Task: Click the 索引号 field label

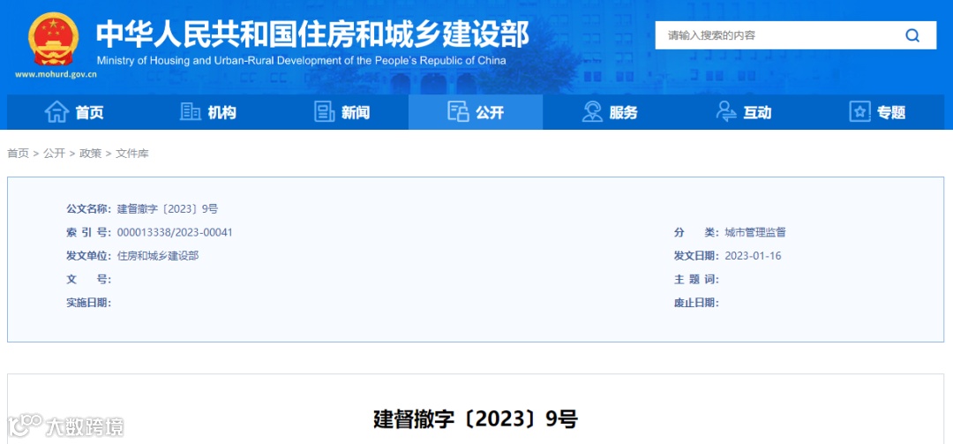Action: [x=89, y=232]
